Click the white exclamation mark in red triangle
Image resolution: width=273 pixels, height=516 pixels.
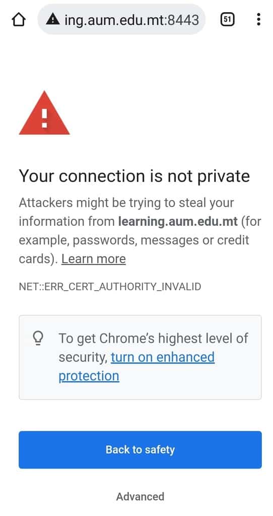tap(44, 118)
